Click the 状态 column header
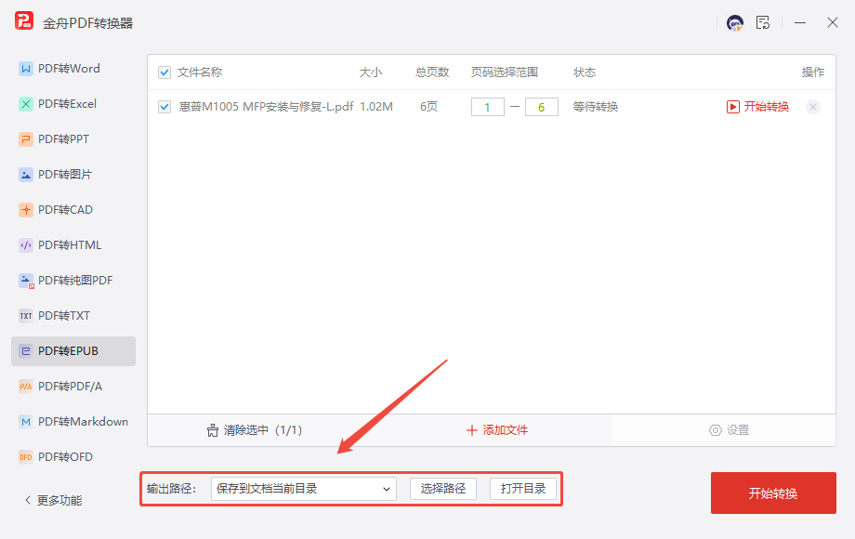This screenshot has width=855, height=539. pyautogui.click(x=585, y=72)
